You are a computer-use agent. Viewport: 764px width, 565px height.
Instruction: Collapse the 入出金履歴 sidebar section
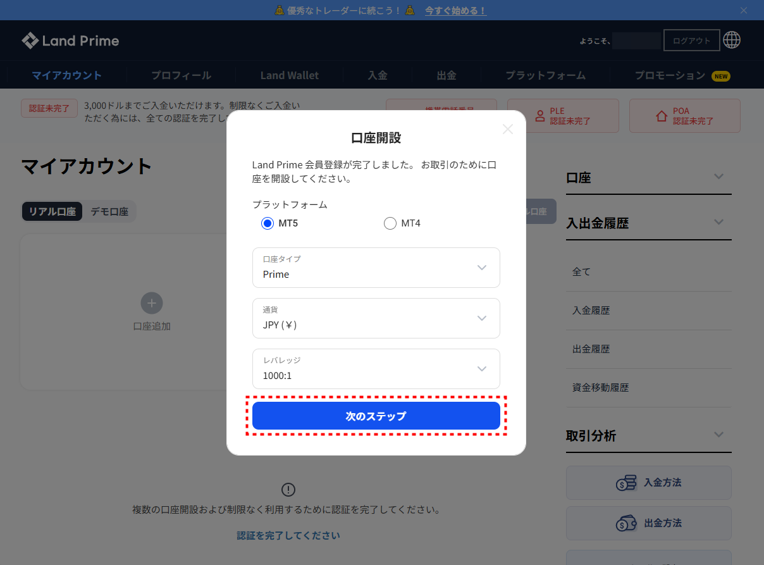pyautogui.click(x=718, y=222)
